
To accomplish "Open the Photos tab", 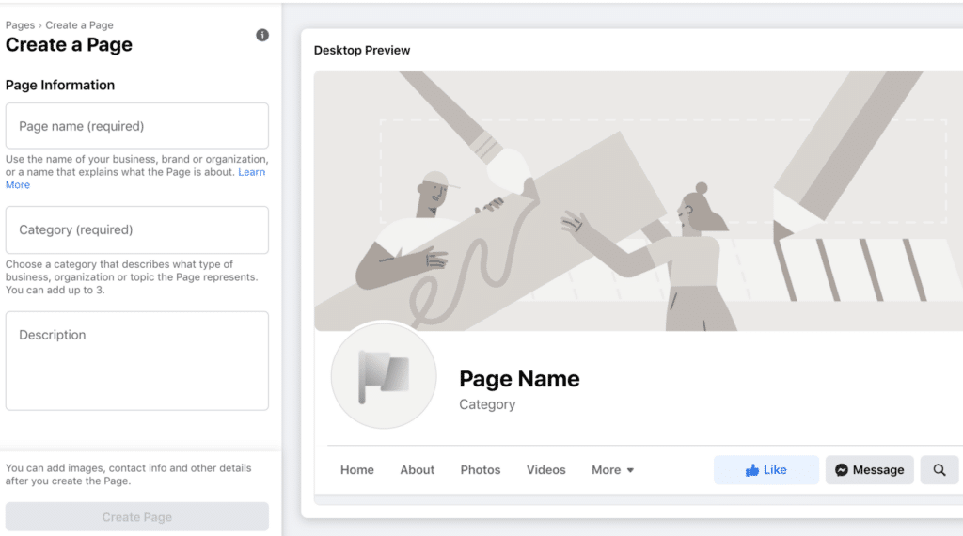I will coord(481,470).
